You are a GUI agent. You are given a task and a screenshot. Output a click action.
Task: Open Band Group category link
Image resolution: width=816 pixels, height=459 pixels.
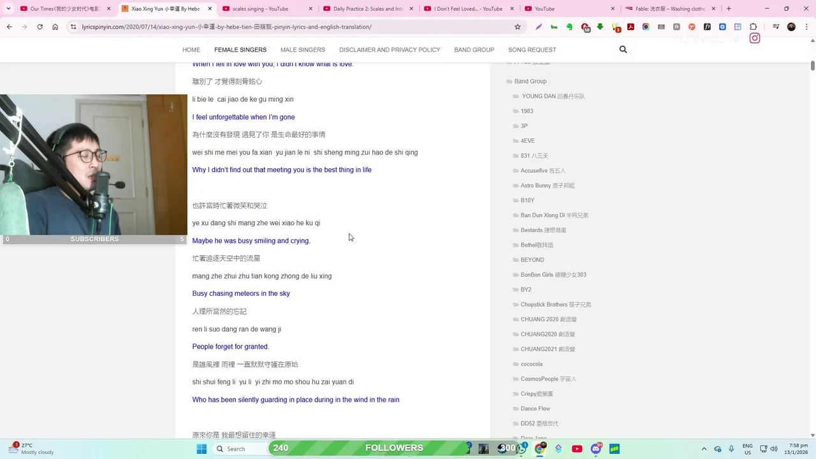[530, 81]
